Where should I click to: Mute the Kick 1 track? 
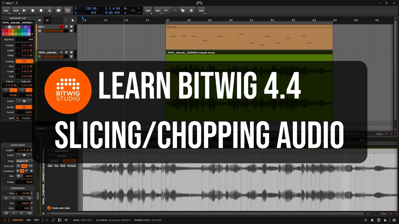[x=71, y=27]
